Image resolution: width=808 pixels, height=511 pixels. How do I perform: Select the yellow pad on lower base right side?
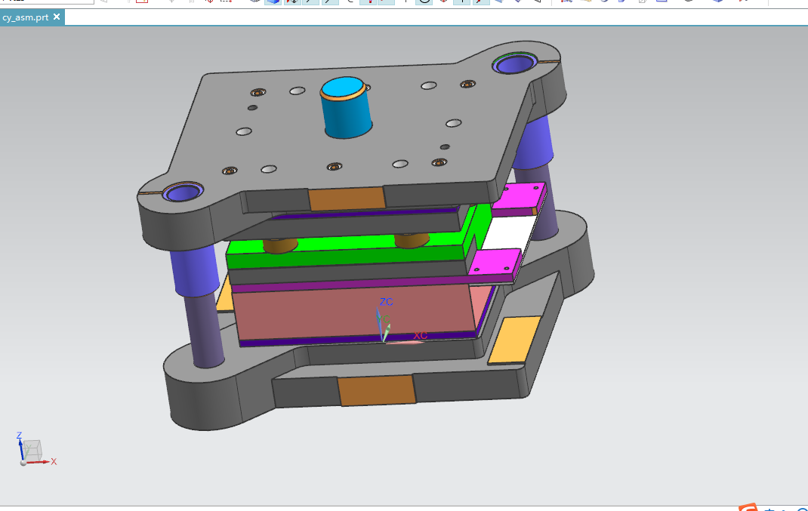pyautogui.click(x=514, y=340)
